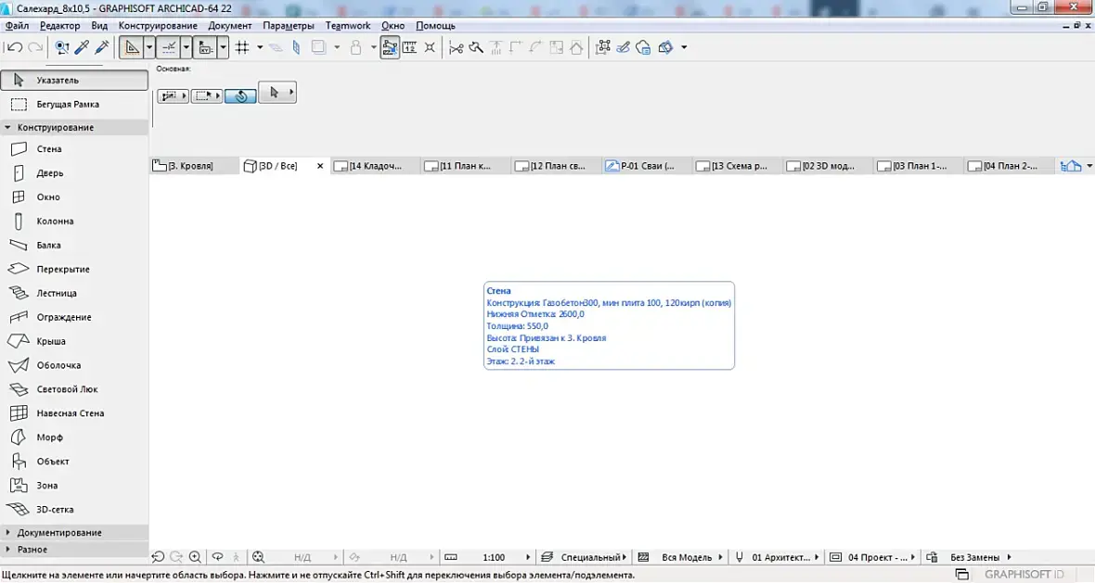Click the Undo arrow in toolbar
The height and width of the screenshot is (583, 1095).
point(15,47)
